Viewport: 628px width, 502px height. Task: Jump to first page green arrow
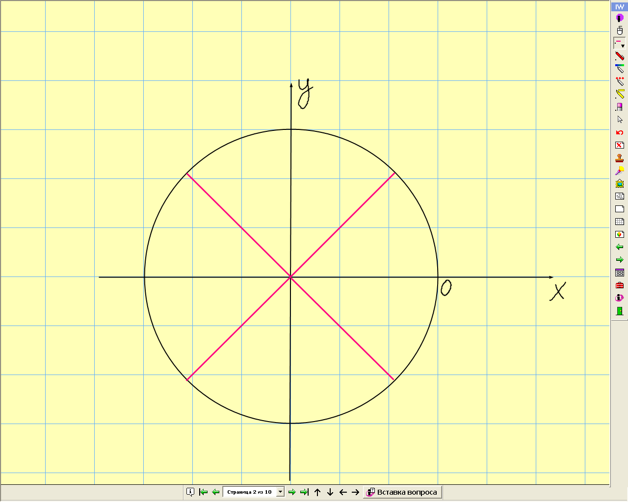pos(203,492)
